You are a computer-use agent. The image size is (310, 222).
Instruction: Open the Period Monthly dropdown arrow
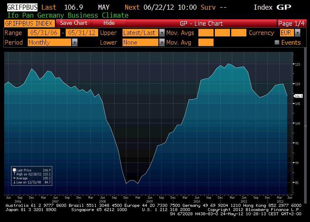75,43
